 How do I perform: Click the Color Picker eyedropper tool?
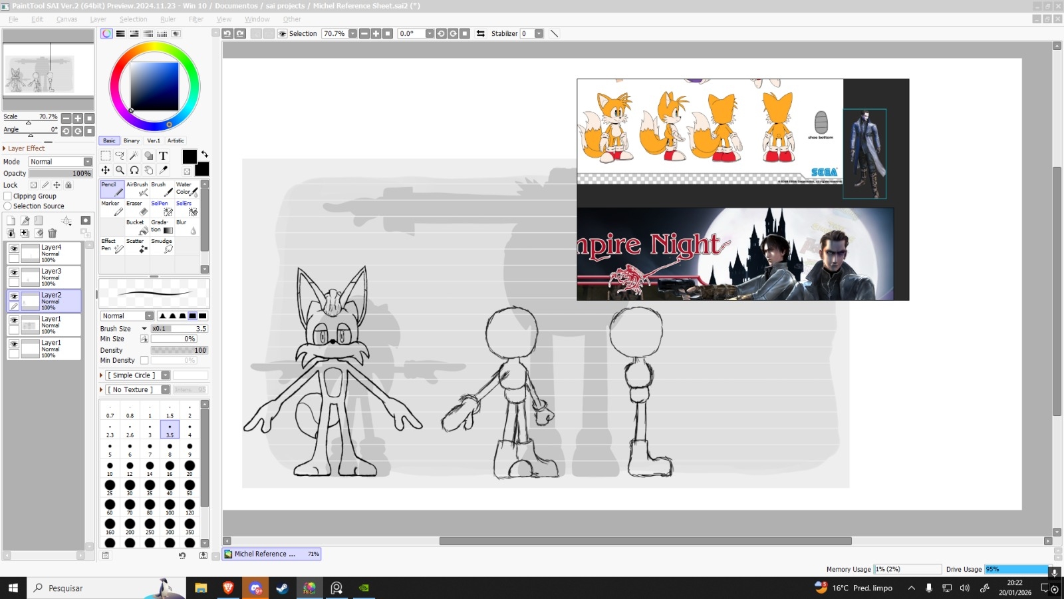163,170
